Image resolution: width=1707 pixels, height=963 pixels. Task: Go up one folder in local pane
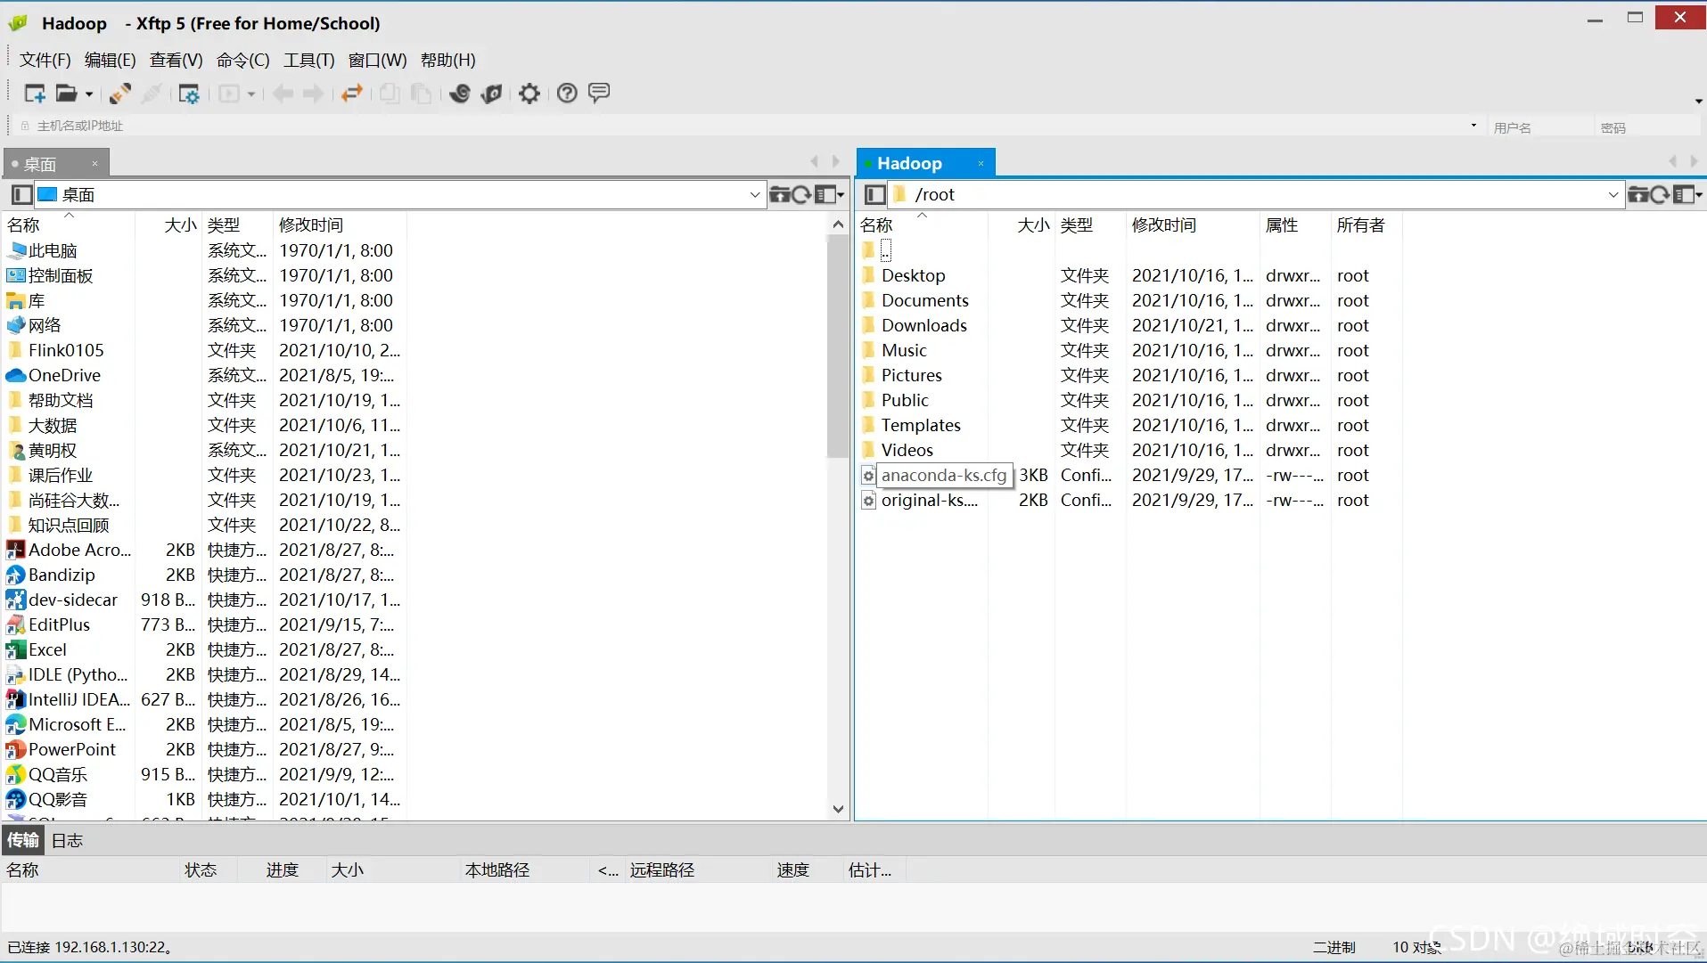(x=779, y=194)
